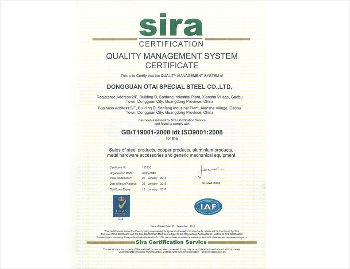Select the company name DONGGUAN OTAI SPECIAL STEEL CO.,LTD.

tap(170, 87)
